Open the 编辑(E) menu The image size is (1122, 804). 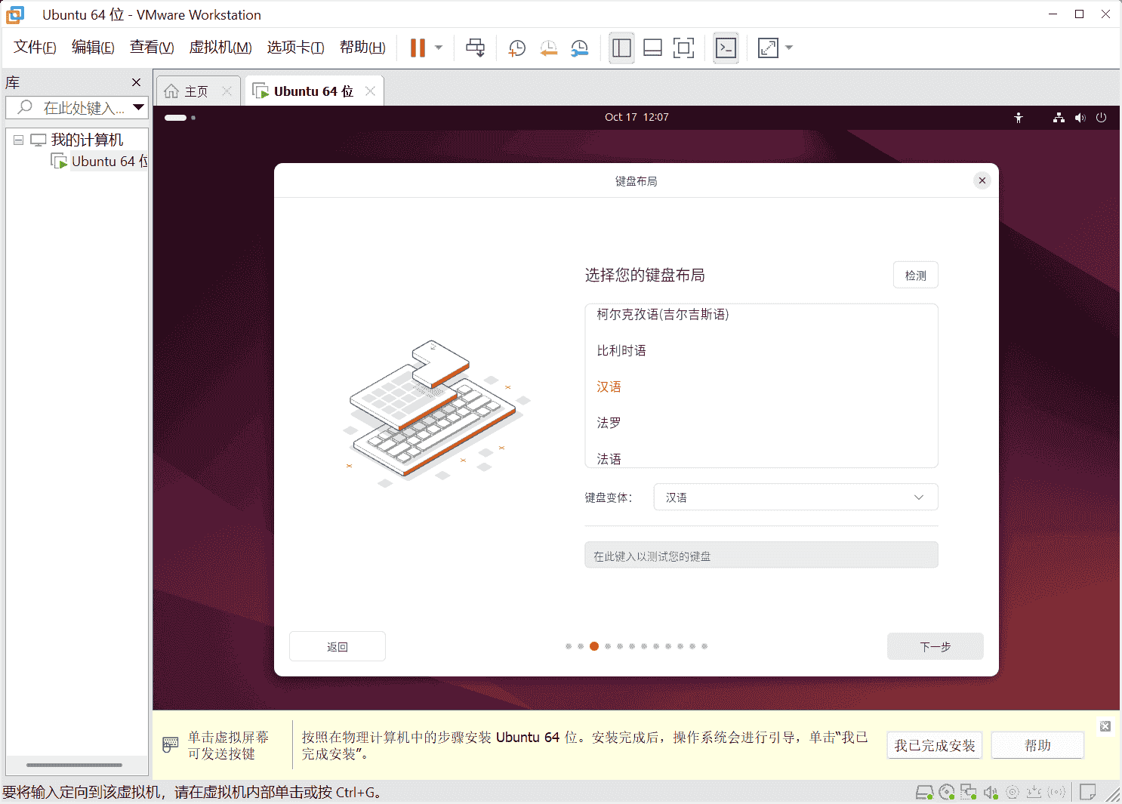[93, 48]
